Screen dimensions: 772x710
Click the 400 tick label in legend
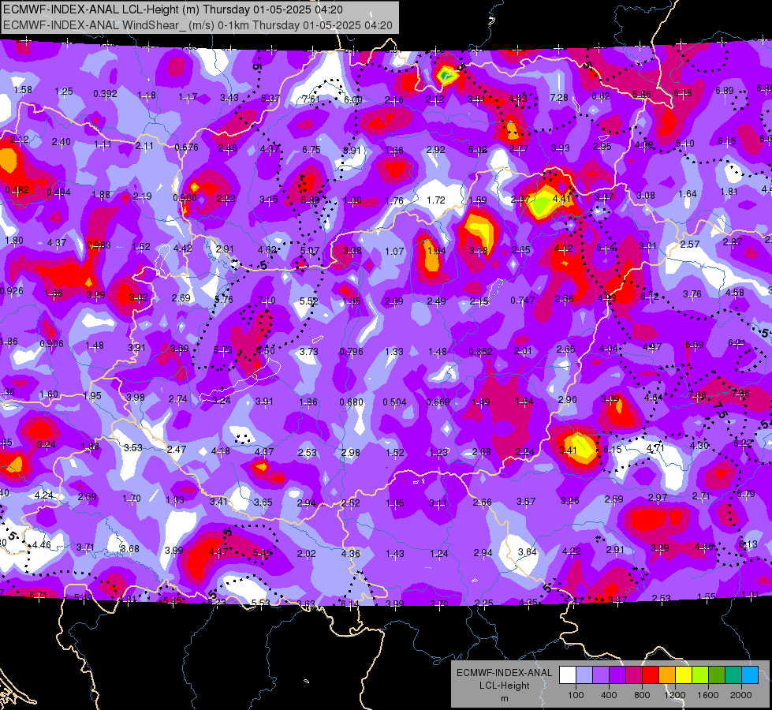point(609,695)
